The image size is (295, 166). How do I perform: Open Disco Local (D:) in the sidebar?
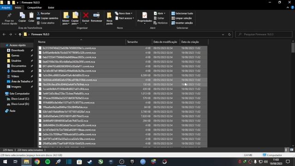coord(20,104)
